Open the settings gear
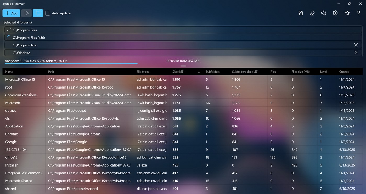366x194 pixels. click(x=335, y=13)
